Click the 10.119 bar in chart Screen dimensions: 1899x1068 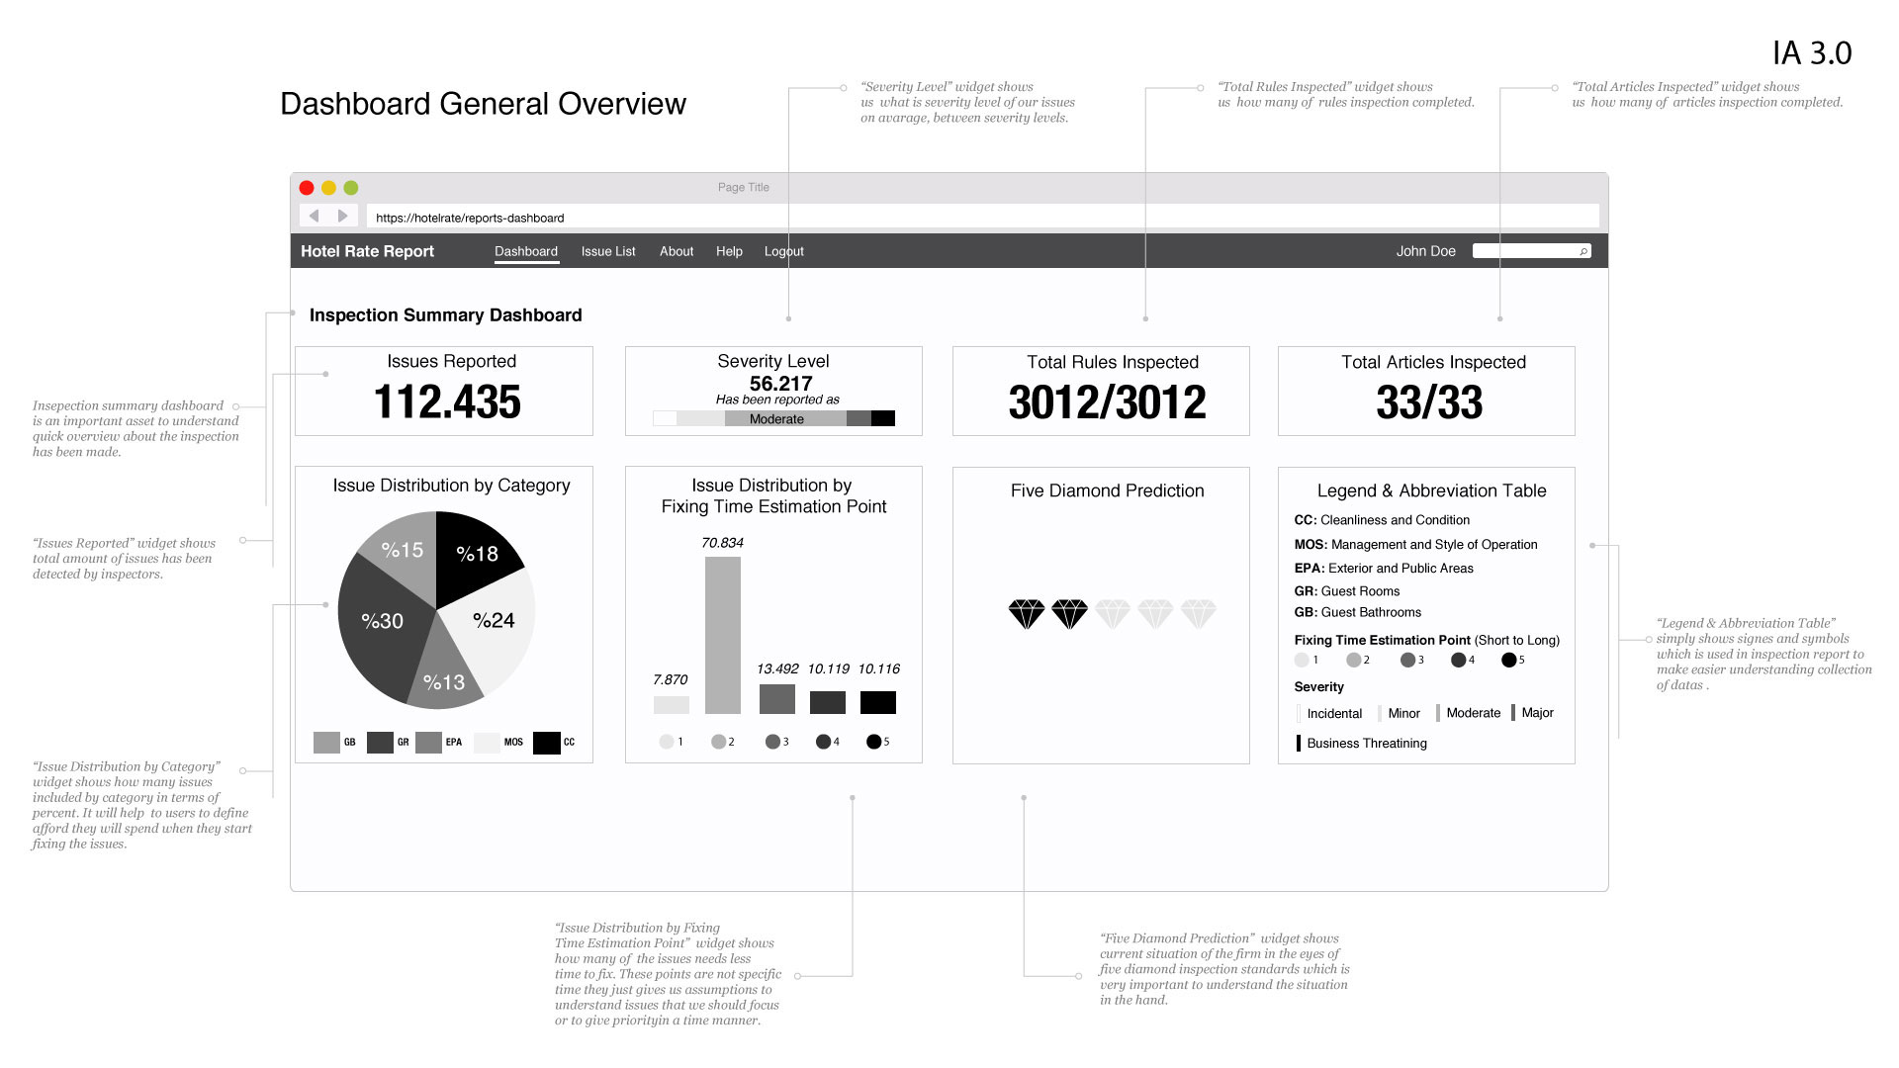[828, 702]
